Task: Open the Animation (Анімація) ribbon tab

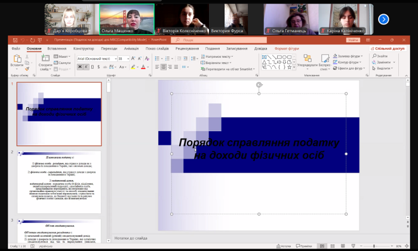Action: pyautogui.click(x=131, y=48)
